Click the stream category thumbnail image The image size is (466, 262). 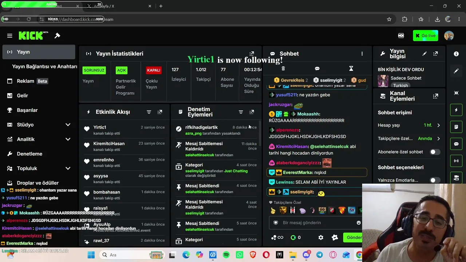383,81
